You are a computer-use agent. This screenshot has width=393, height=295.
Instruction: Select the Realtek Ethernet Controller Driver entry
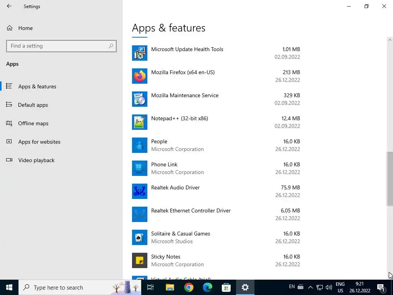tap(216, 214)
